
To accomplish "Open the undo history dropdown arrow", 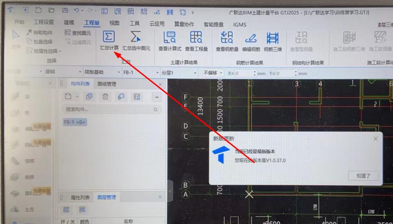I will [82, 11].
